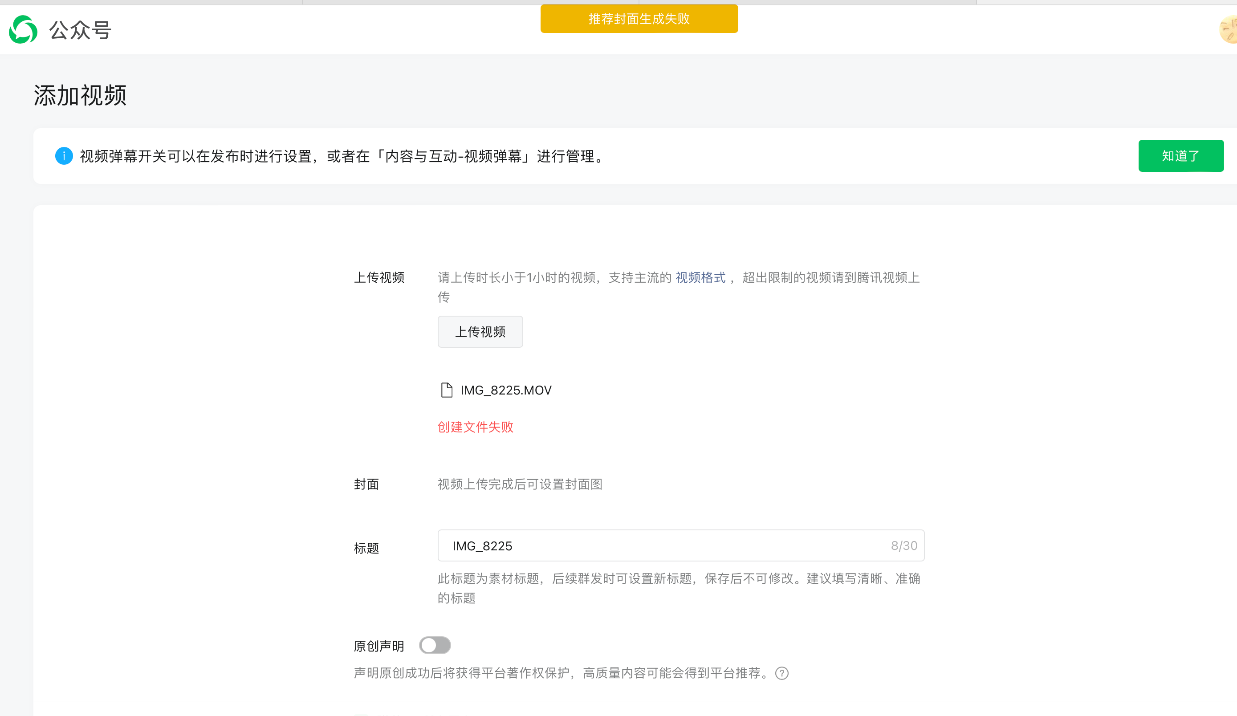The height and width of the screenshot is (716, 1237).
Task: Click the 标题 field label
Action: coord(366,548)
